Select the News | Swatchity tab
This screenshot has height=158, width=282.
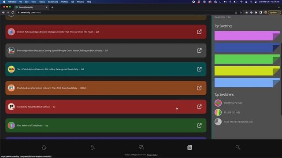click(31, 7)
